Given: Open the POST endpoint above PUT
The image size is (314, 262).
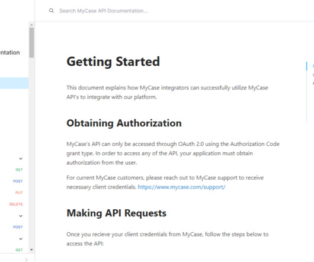Looking at the screenshot, I should tap(18, 181).
